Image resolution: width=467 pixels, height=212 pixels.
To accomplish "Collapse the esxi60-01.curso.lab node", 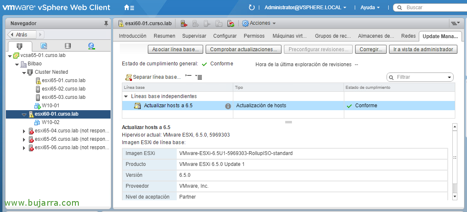I will 24,114.
